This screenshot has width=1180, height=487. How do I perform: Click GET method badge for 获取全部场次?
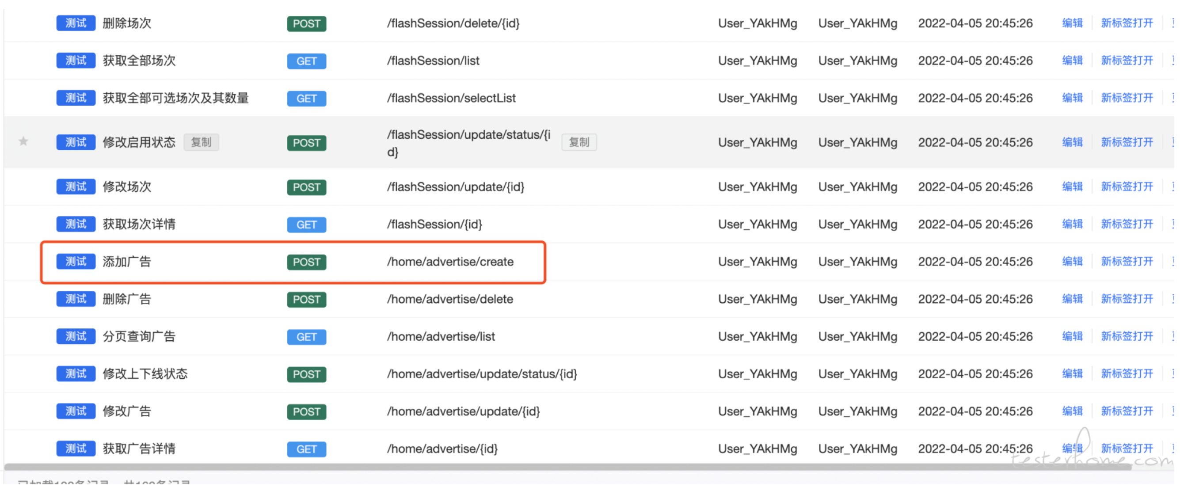pyautogui.click(x=306, y=61)
